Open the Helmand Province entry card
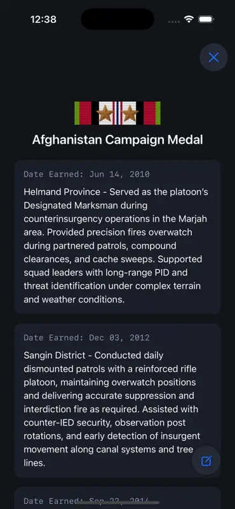This screenshot has width=235, height=509. point(117,237)
